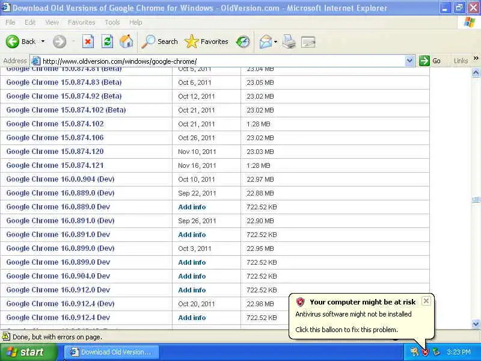Viewport: 481px width, 361px height.
Task: Click the scrollbar up arrow
Action: click(x=476, y=72)
